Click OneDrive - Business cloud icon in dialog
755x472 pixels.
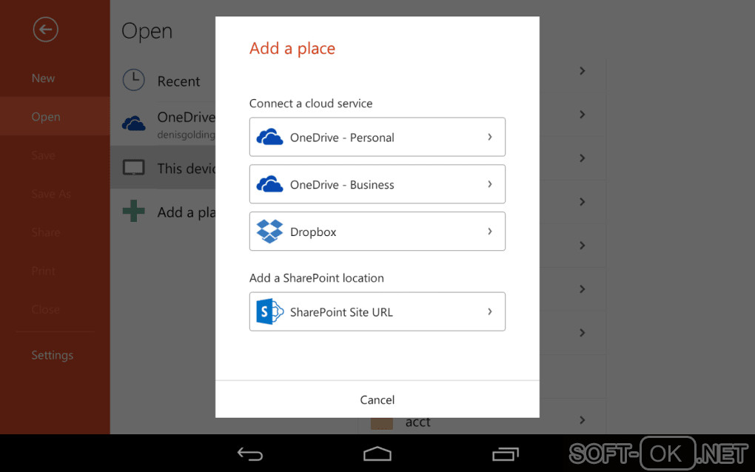269,184
